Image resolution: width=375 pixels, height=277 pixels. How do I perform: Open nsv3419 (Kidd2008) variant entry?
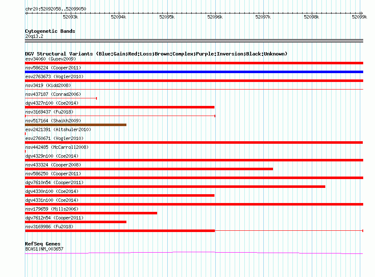(x=48, y=85)
